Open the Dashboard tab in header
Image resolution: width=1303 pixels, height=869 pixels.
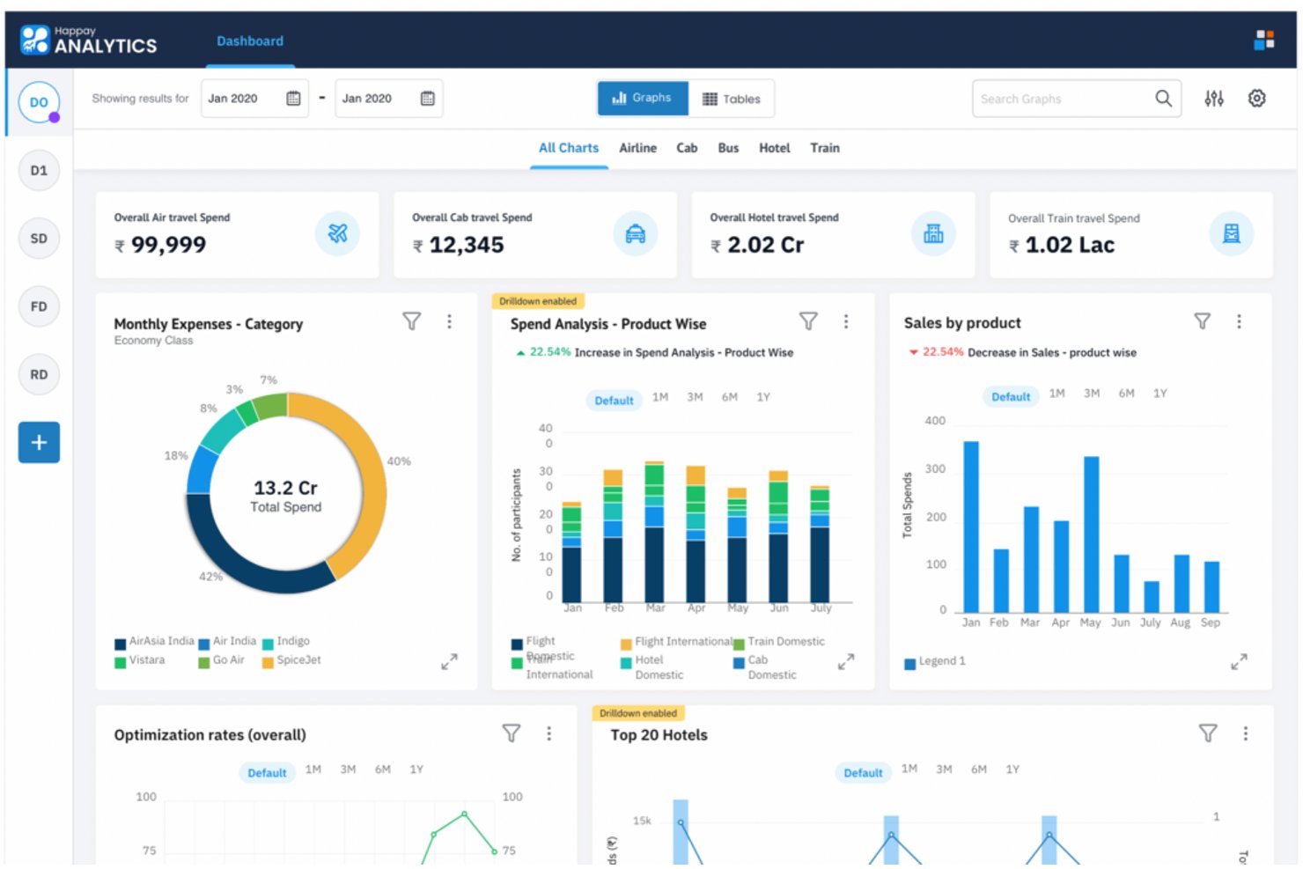click(x=250, y=41)
